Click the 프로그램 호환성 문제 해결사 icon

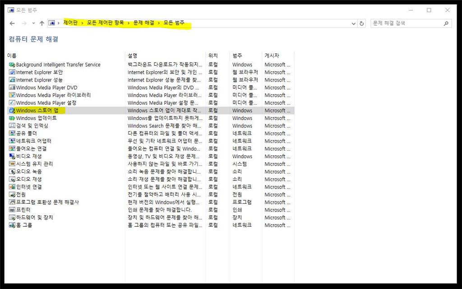[12, 202]
